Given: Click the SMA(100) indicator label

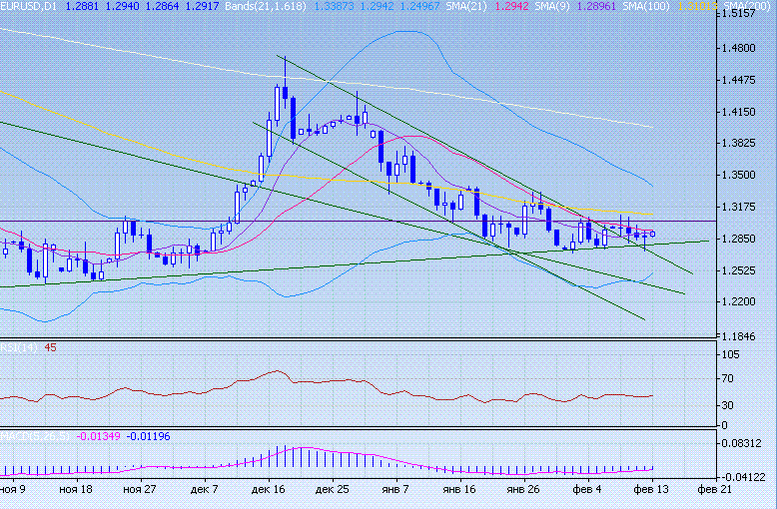Looking at the screenshot, I should point(646,6).
